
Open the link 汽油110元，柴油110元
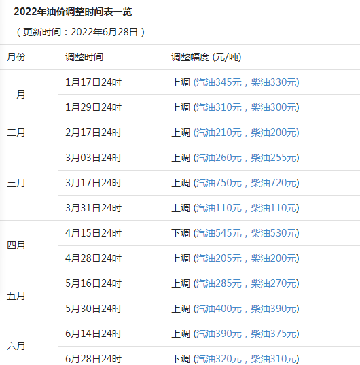(247, 208)
